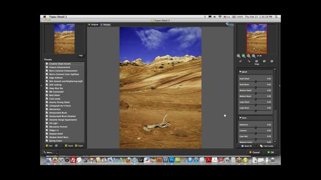Open the Topaz Detail 2 menu bar item
Viewport: 321px width, 180px height.
click(58, 16)
